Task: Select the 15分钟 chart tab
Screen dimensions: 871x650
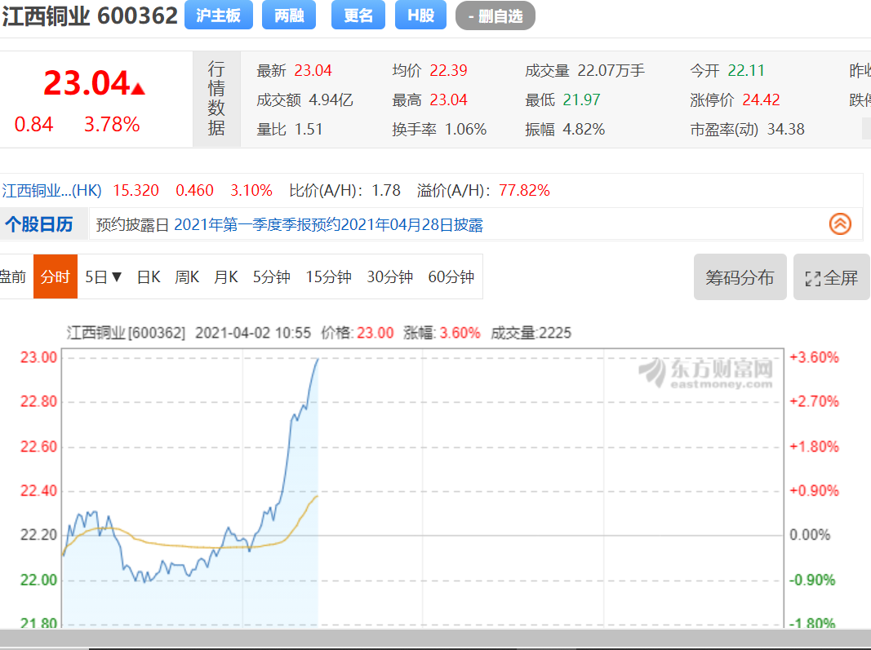Action: (x=328, y=276)
